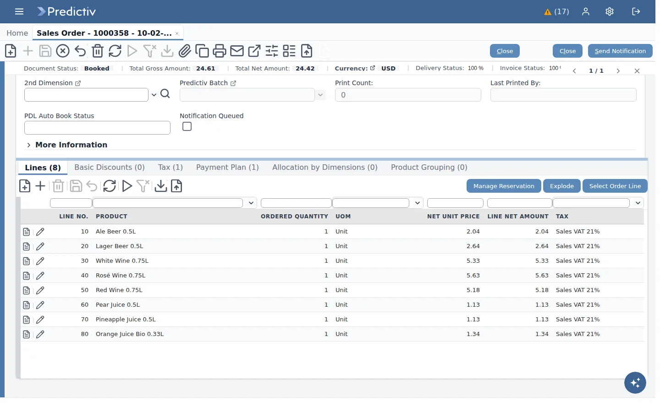Open the hamburger navigation menu
Viewport: 660px width, 412px height.
19,11
